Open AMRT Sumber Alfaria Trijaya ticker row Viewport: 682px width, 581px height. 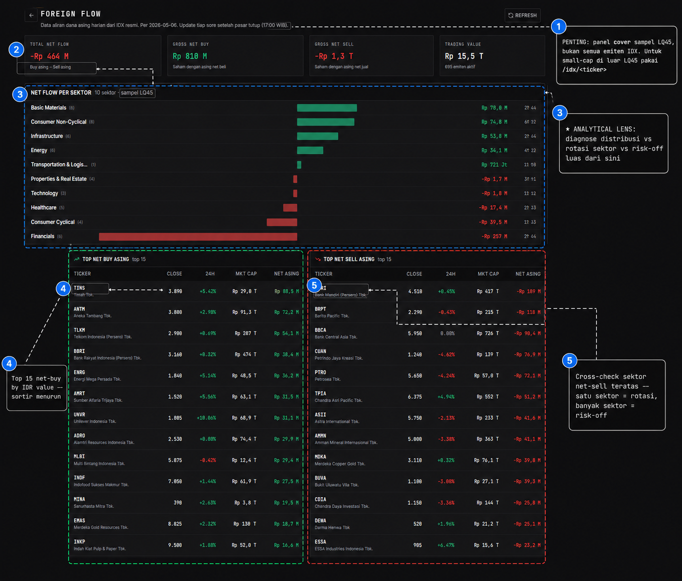click(186, 397)
